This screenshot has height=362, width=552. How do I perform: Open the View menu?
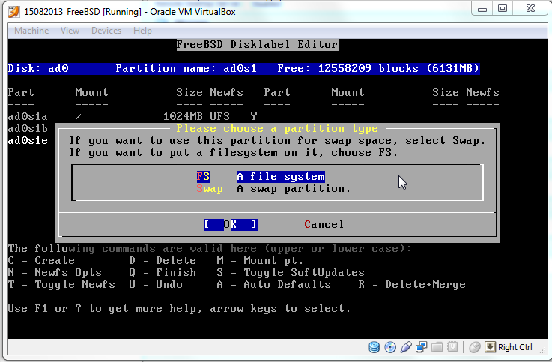point(70,31)
